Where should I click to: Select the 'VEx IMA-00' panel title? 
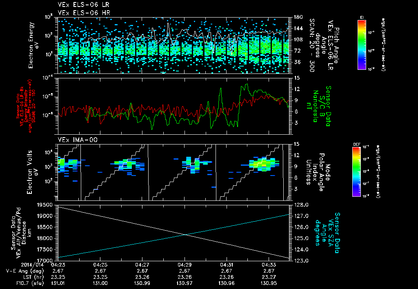(x=78, y=140)
